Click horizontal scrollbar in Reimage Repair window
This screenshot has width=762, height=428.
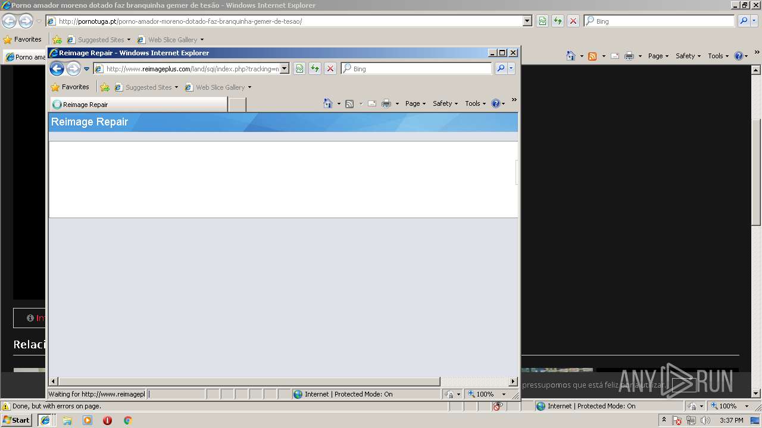(249, 382)
